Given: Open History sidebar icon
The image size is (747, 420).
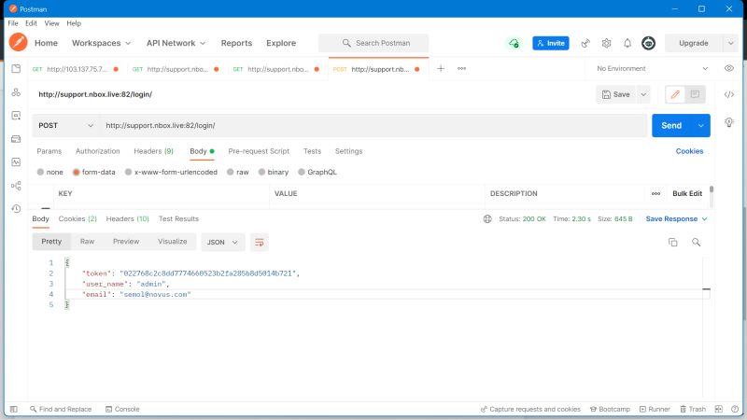Looking at the screenshot, I should point(16,208).
